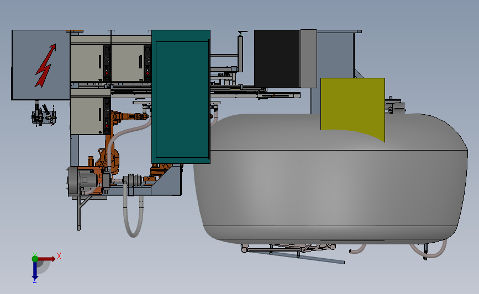Select the red X axis arrow of the triad
Viewport: 479px width, 294px height.
coord(48,259)
